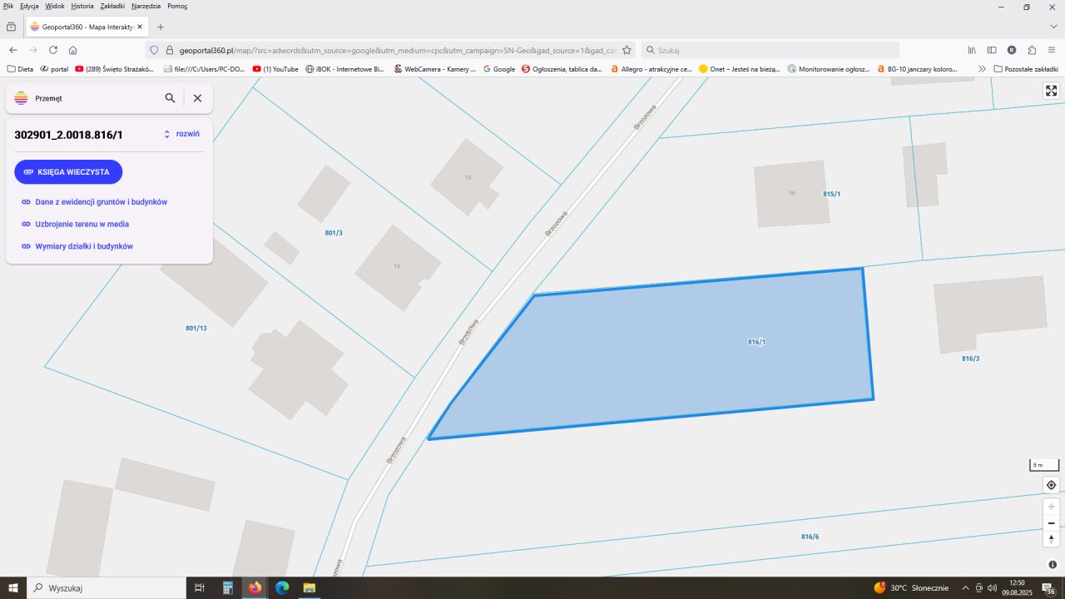Open a new browser tab
Image resolution: width=1065 pixels, height=599 pixels.
pyautogui.click(x=161, y=27)
